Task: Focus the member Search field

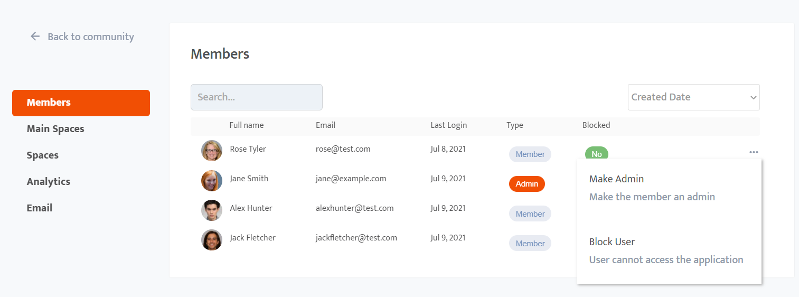Action: click(x=256, y=97)
